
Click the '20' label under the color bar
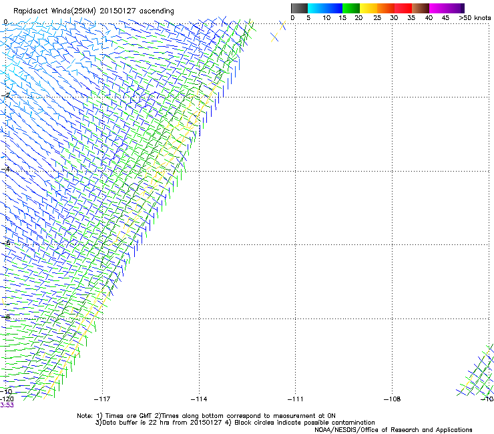(x=358, y=18)
